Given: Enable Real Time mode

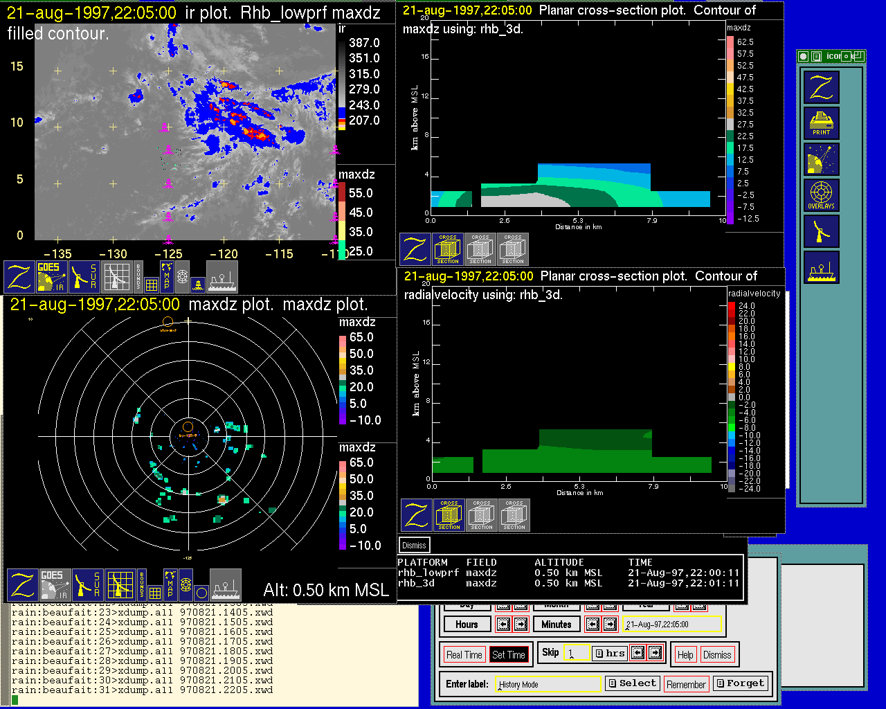Looking at the screenshot, I should (x=464, y=655).
